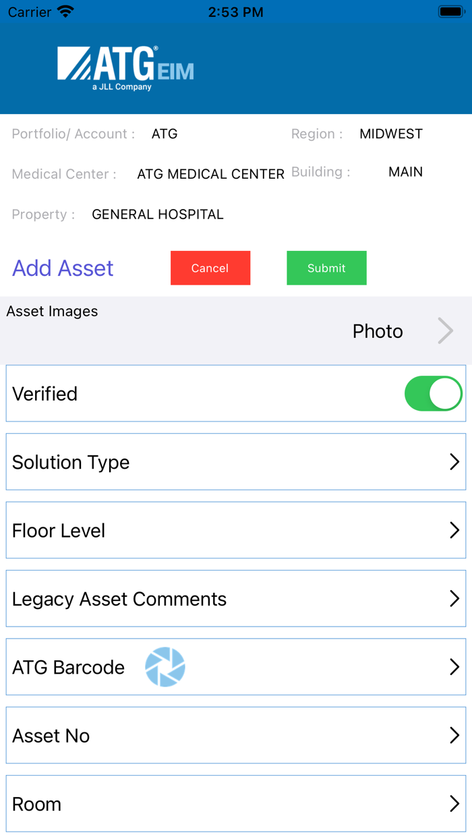Tap the GENERAL HOSPITAL property value

point(158,214)
